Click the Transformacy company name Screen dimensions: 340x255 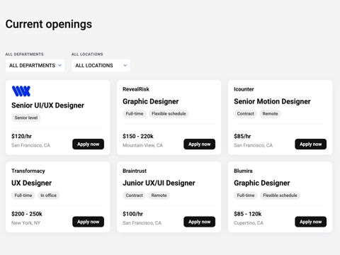(28, 171)
